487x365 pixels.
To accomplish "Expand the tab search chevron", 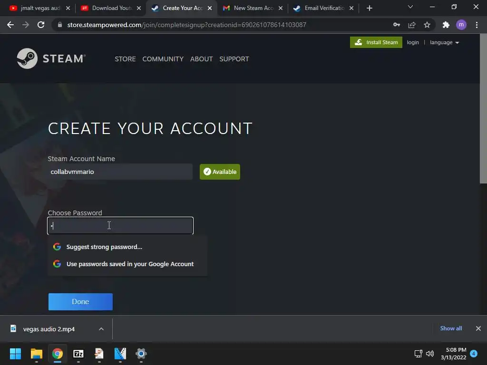I will [x=410, y=7].
